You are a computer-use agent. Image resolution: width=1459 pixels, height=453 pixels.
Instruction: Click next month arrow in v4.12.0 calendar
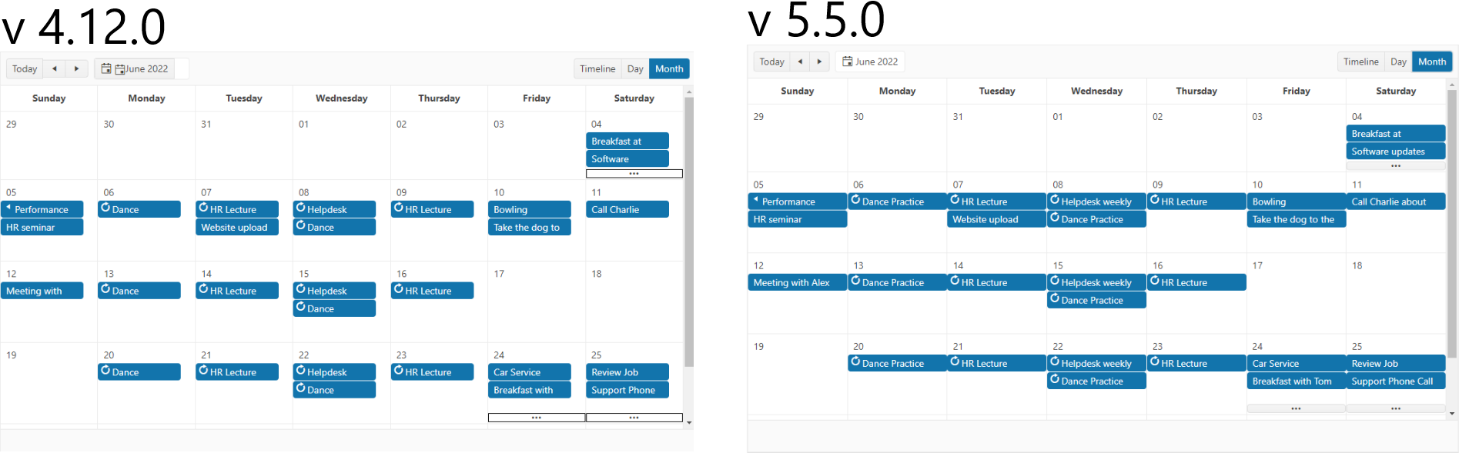76,69
